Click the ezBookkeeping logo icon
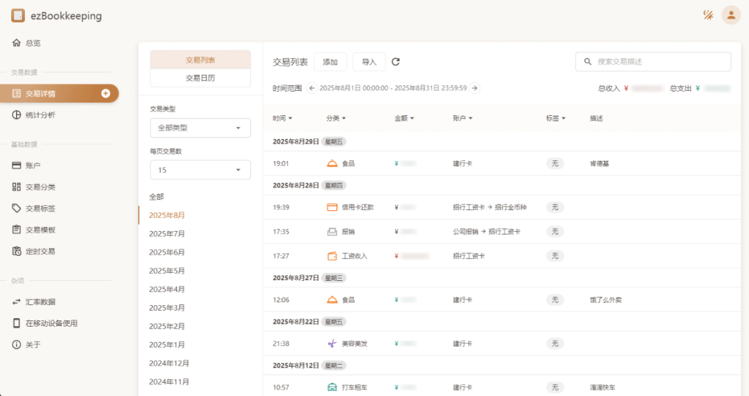Viewport: 749px width, 396px height. pyautogui.click(x=18, y=16)
